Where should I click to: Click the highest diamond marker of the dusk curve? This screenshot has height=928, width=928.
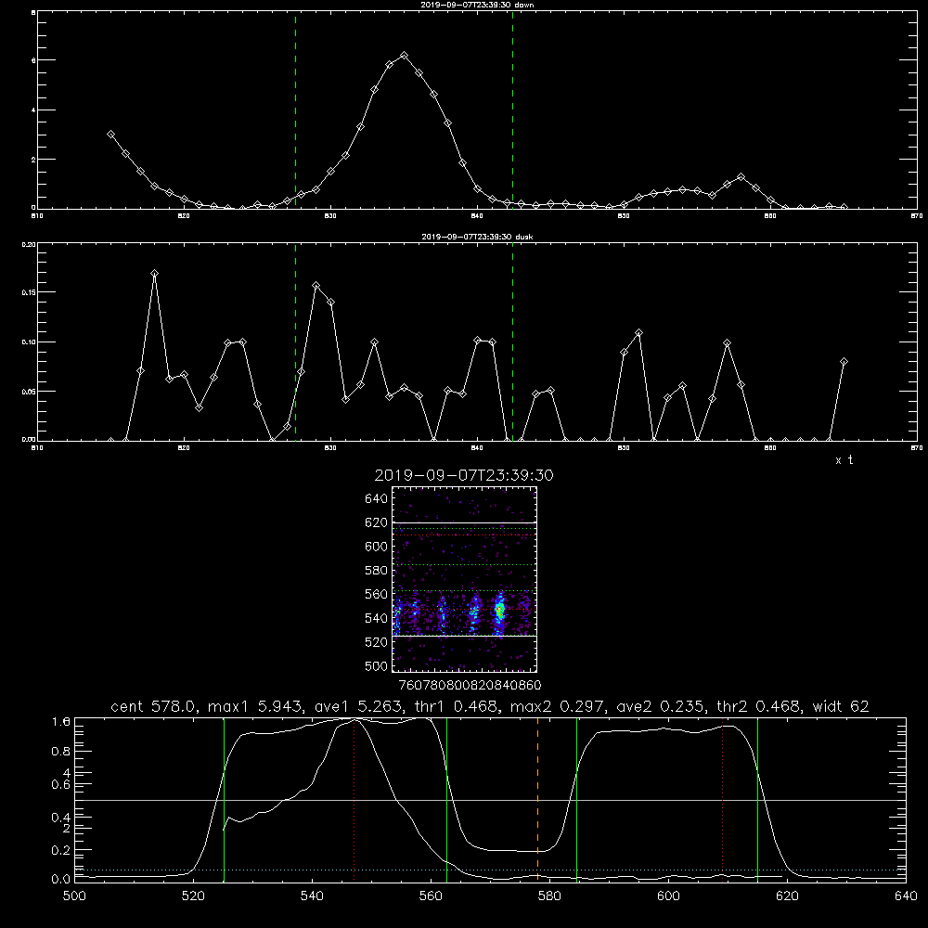coord(154,274)
